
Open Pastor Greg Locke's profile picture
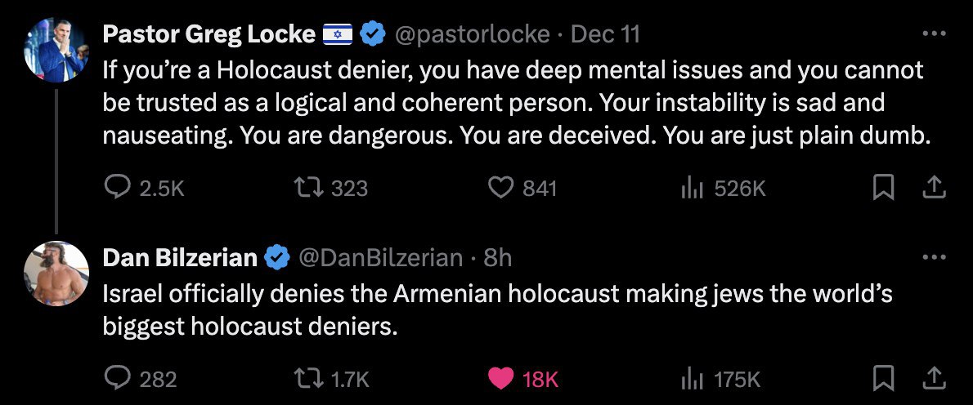[56, 51]
